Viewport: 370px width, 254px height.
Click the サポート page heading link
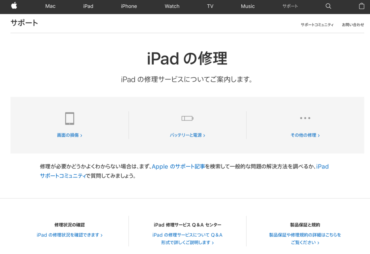(24, 23)
